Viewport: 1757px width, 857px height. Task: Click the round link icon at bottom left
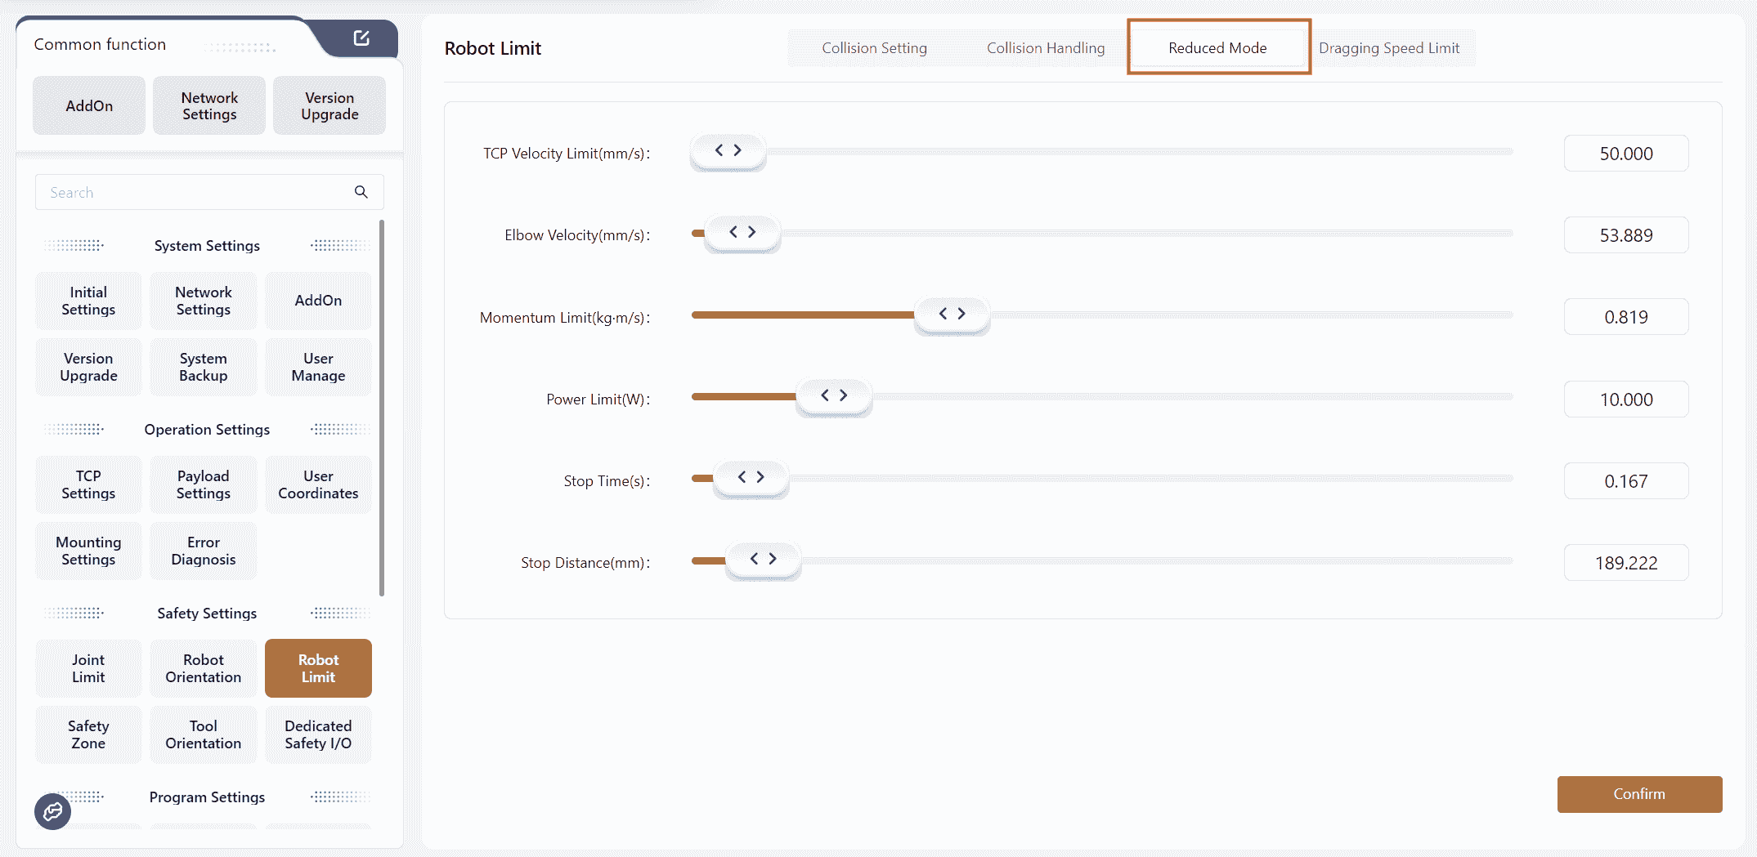click(53, 811)
